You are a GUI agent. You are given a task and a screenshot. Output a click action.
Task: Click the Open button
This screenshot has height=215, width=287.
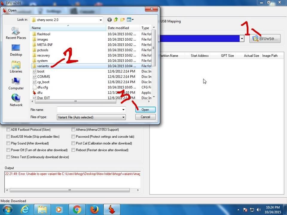pyautogui.click(x=145, y=110)
